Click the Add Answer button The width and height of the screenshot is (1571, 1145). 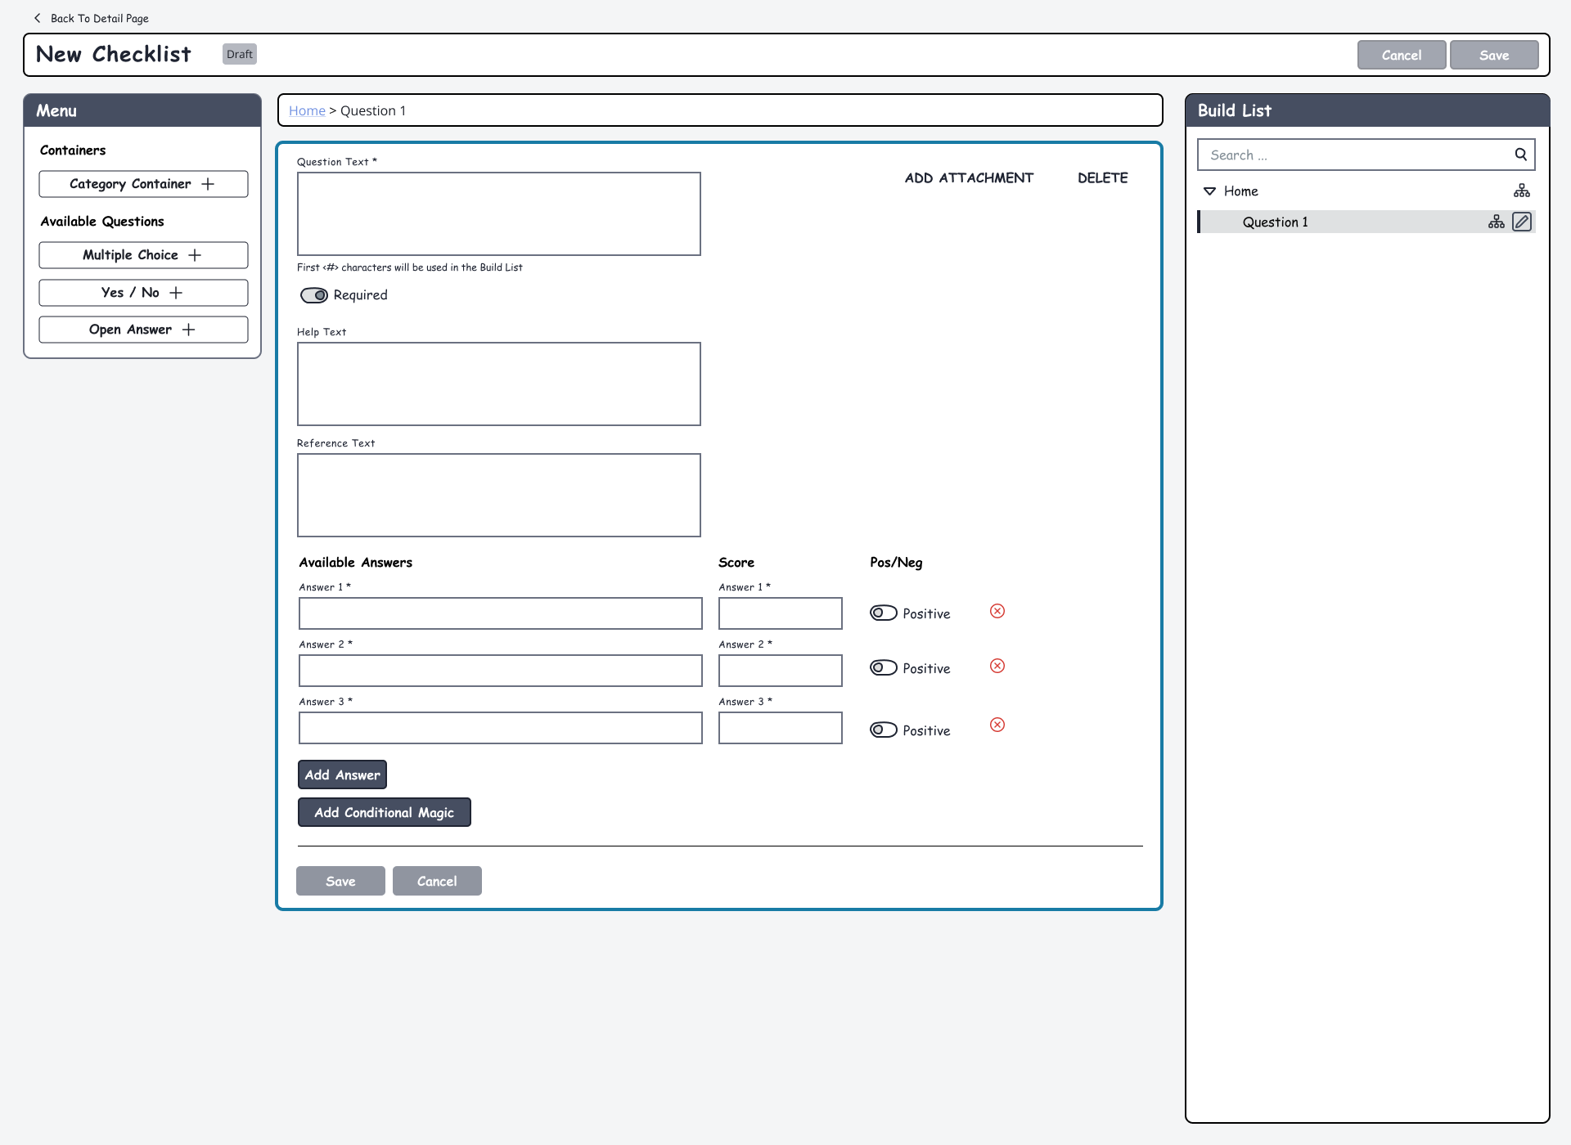342,775
